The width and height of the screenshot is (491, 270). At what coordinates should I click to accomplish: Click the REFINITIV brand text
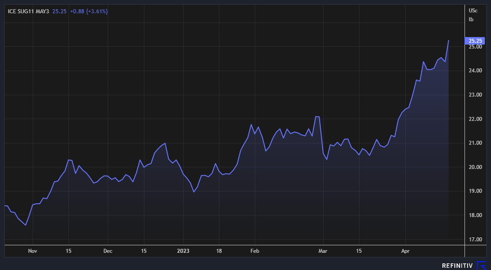coord(457,266)
